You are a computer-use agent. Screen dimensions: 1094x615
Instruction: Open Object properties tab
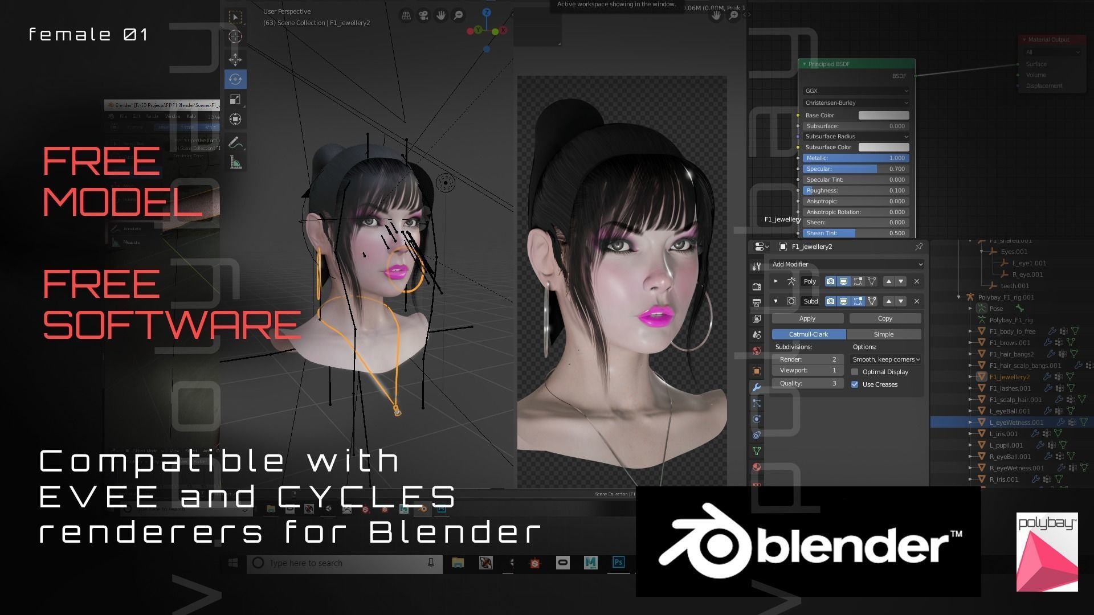[x=757, y=371]
